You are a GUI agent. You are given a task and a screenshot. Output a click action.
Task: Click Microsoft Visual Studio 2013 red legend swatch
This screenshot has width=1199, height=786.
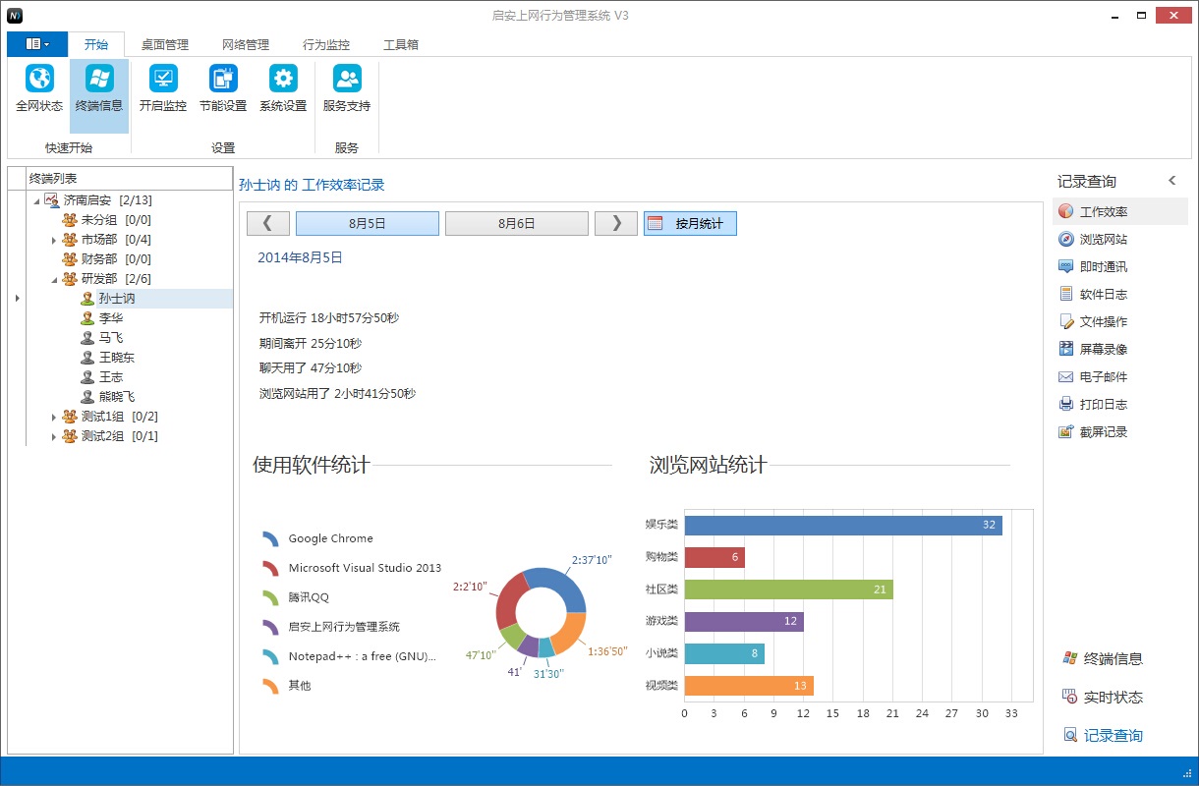click(x=270, y=568)
